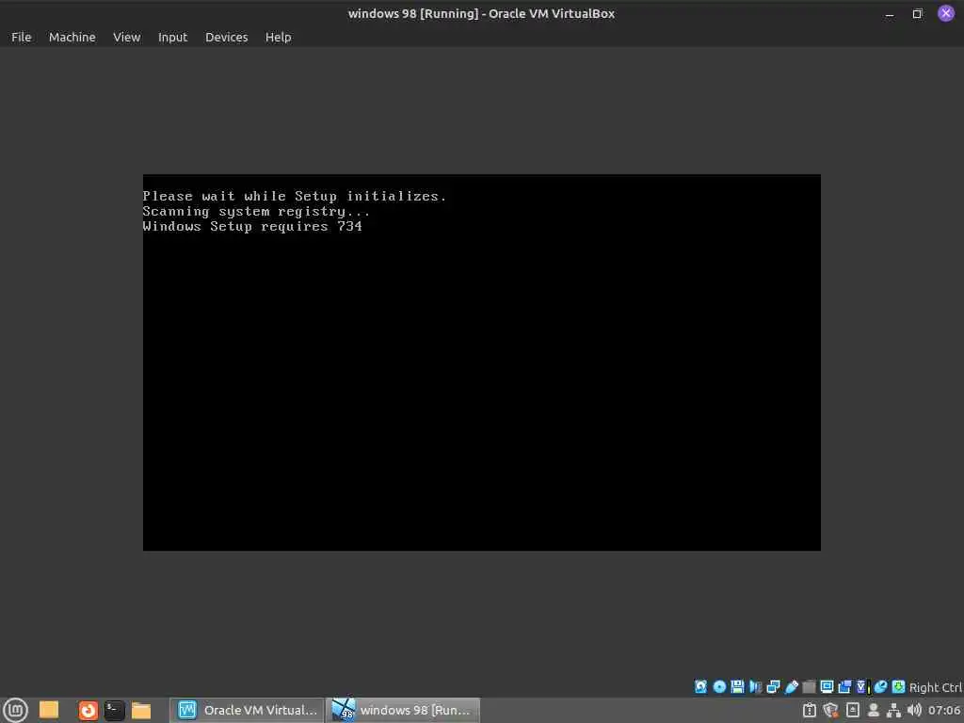This screenshot has width=964, height=723.
Task: Open the file manager from the taskbar
Action: [x=141, y=710]
